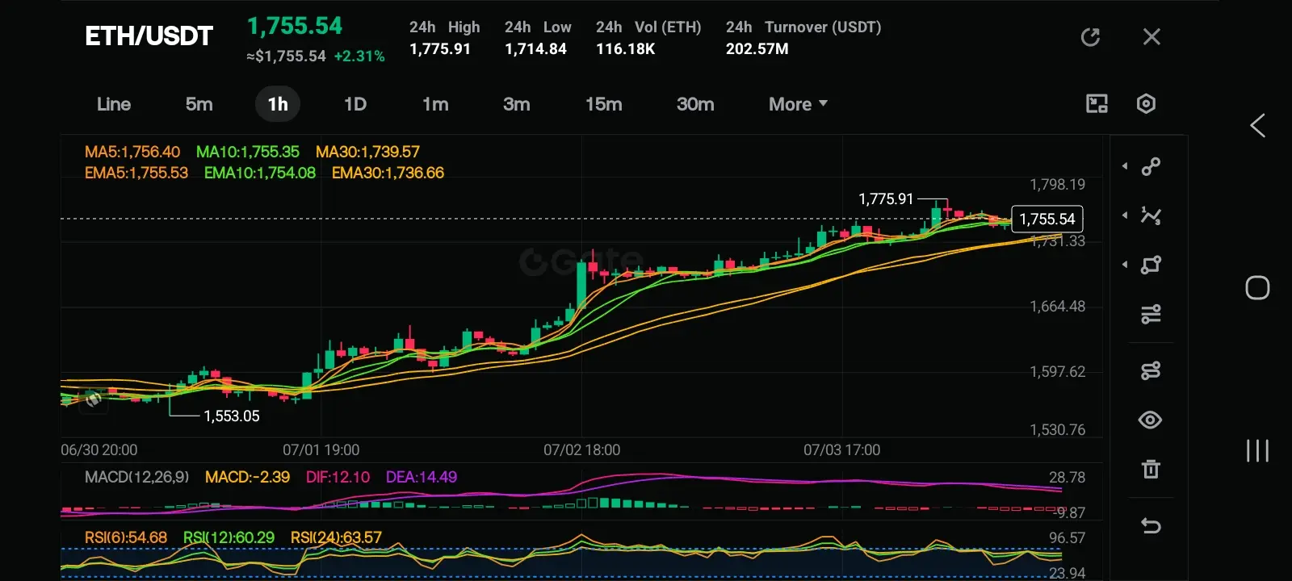Screen dimensions: 1292x581
Task: Select the shape drawing tool
Action: pyautogui.click(x=1151, y=265)
